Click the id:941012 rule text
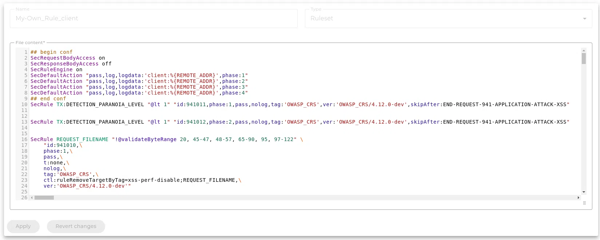Screen dimensions: 600x240 pos(191,122)
